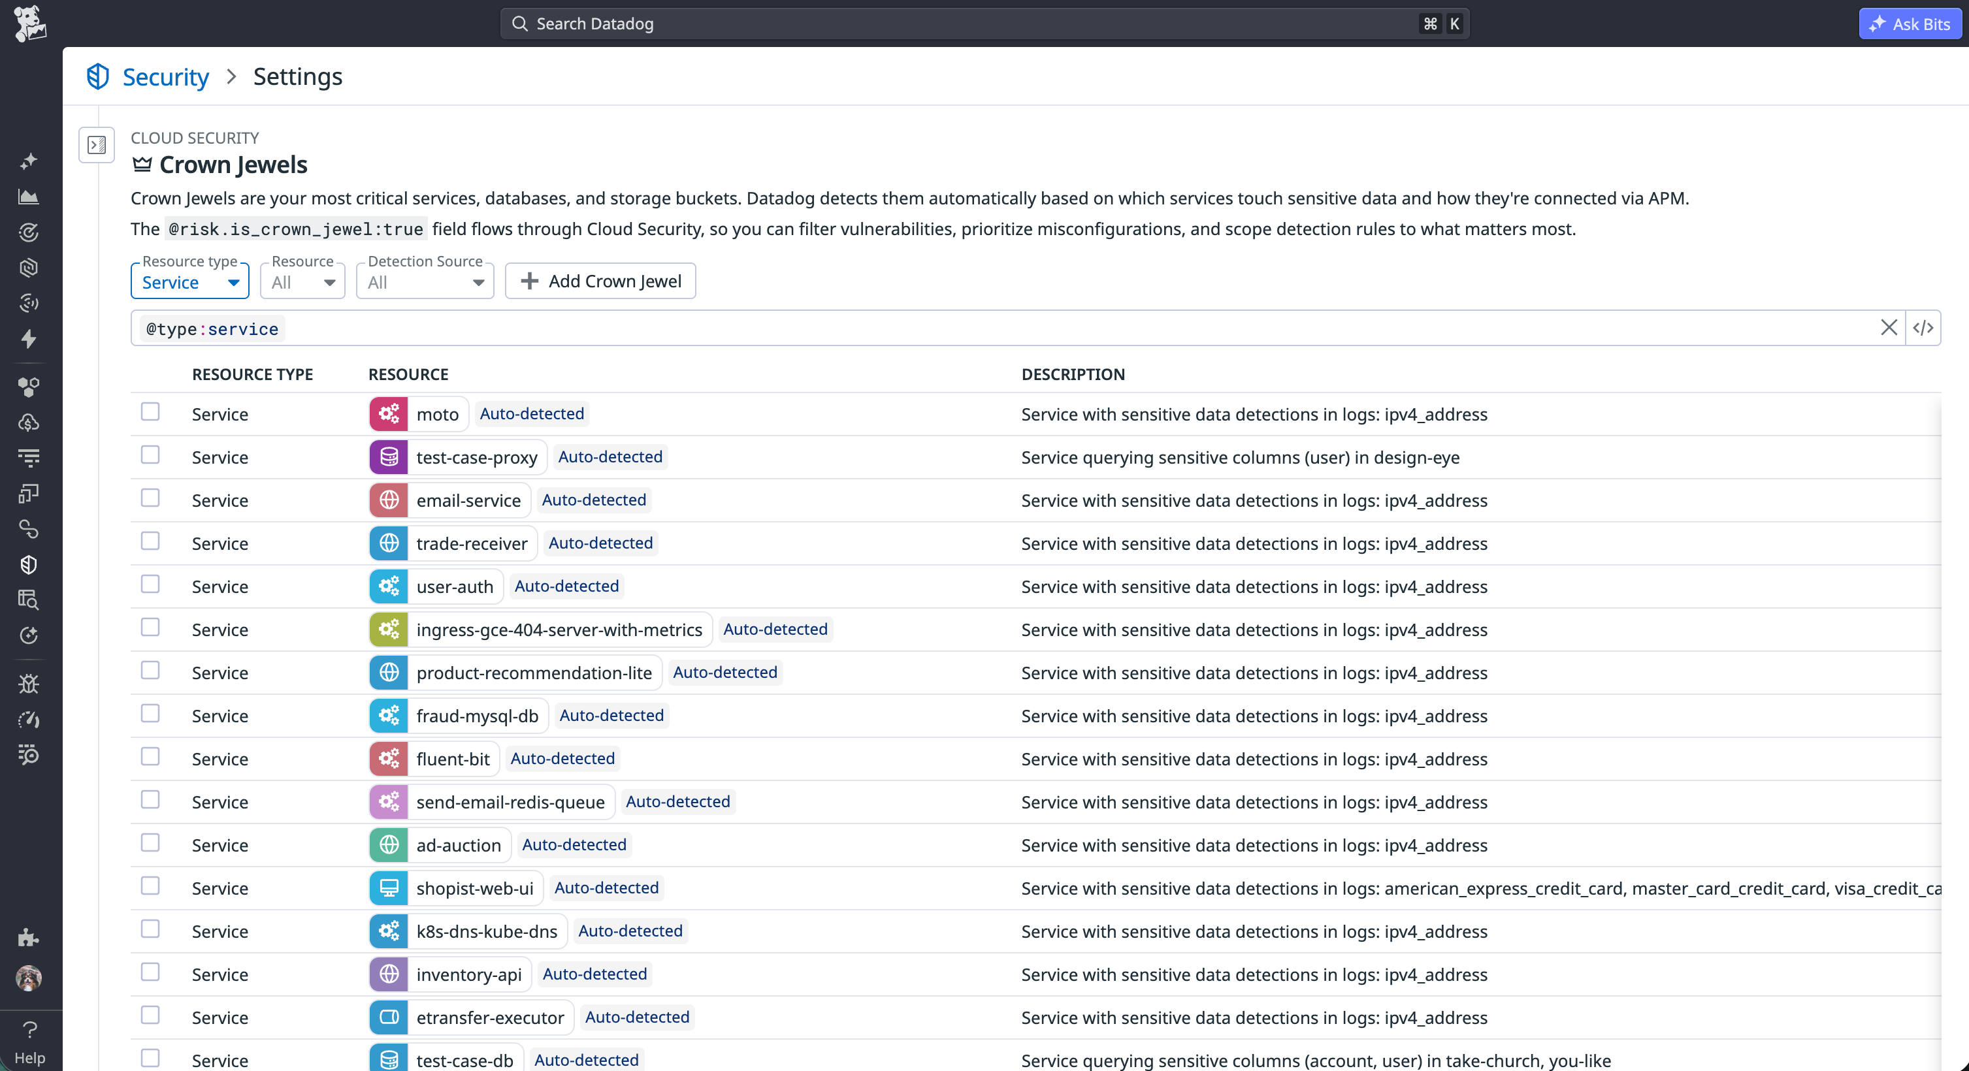
Task: Open the puzzle-piece Integrations sidebar icon
Action: click(29, 937)
